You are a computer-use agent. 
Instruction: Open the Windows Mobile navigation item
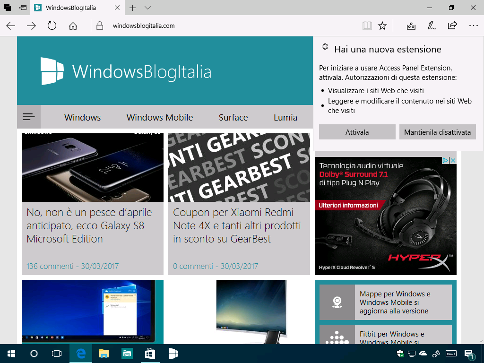[x=160, y=117]
